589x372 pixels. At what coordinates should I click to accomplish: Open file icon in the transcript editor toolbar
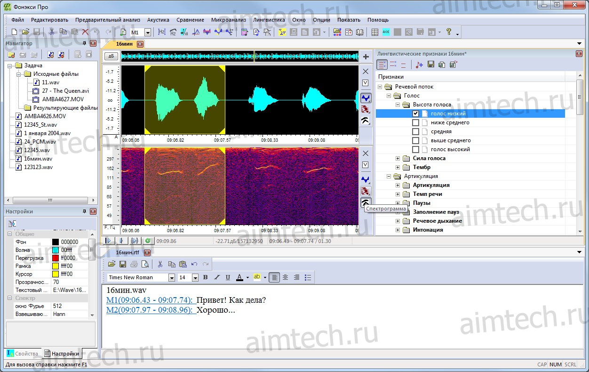[x=111, y=264]
